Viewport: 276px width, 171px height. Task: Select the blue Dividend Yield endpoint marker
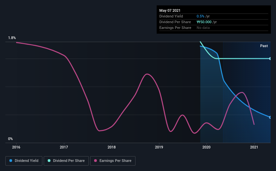point(270,117)
